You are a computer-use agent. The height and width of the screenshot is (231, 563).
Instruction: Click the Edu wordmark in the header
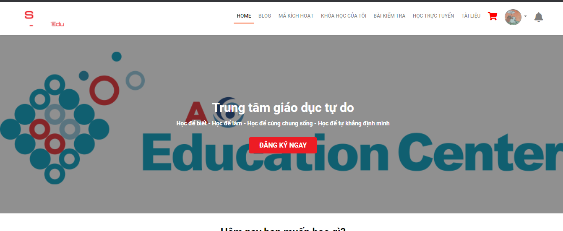tap(57, 24)
